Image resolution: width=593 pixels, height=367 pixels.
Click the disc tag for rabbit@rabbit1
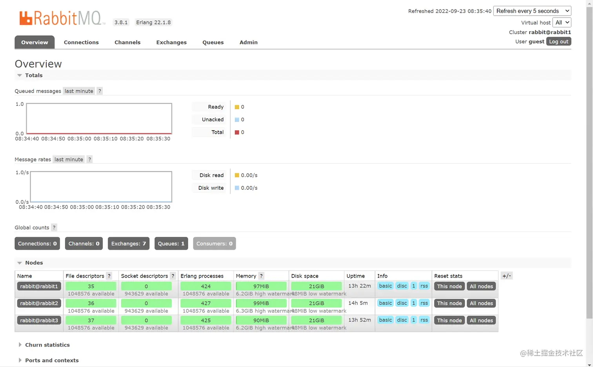pyautogui.click(x=402, y=286)
